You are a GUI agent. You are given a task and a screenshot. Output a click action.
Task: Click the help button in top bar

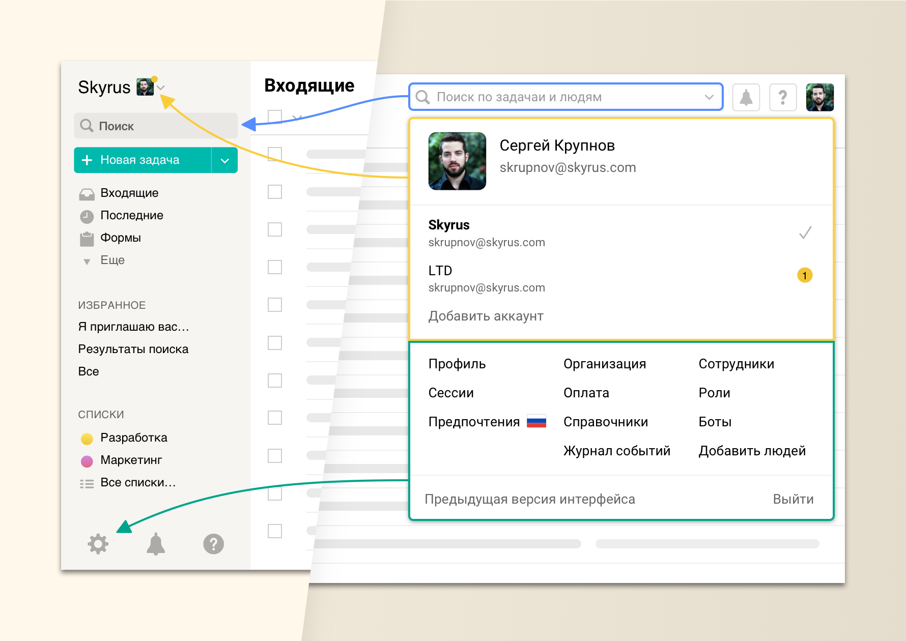coord(783,97)
